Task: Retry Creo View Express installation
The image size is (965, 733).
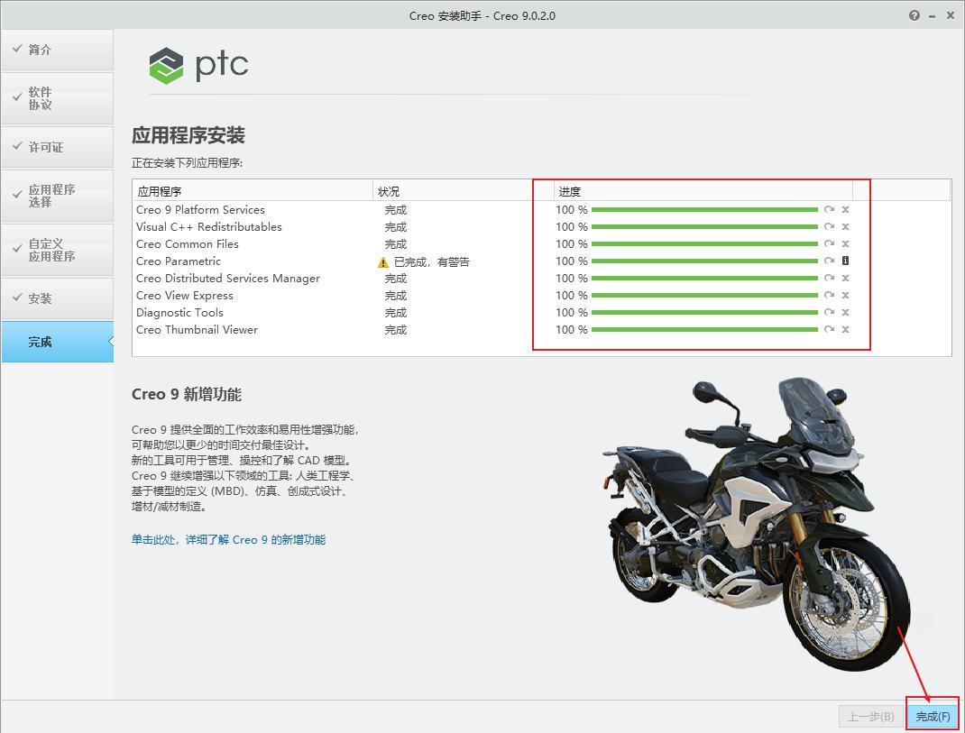Action: (x=829, y=295)
